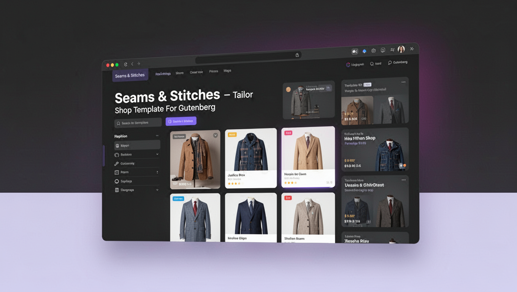Click the blue bell notification icon
517x292 pixels.
click(x=364, y=51)
